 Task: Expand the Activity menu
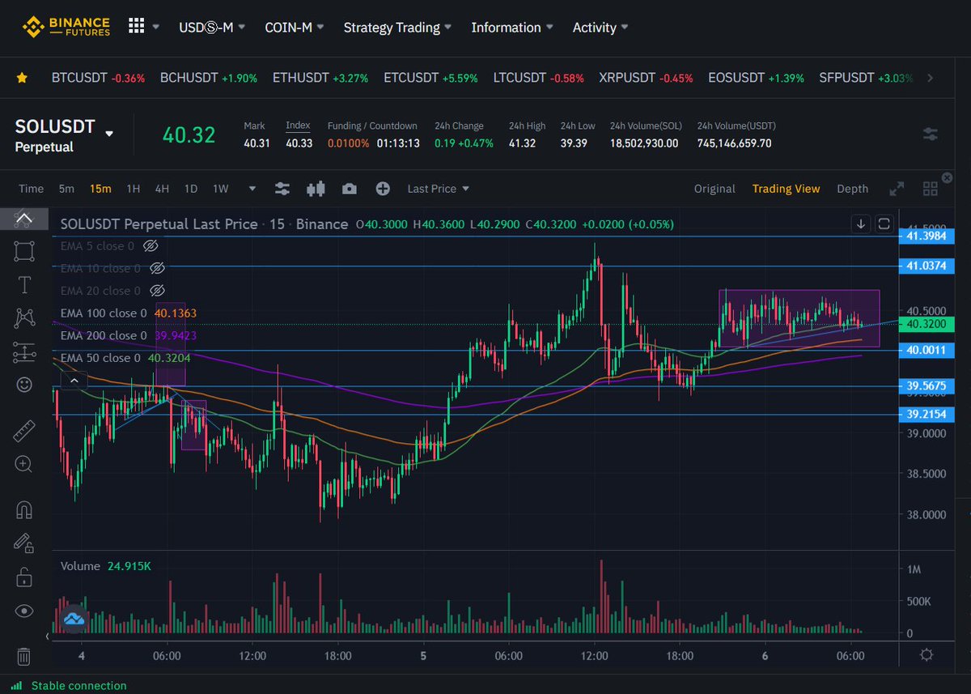[x=600, y=27]
